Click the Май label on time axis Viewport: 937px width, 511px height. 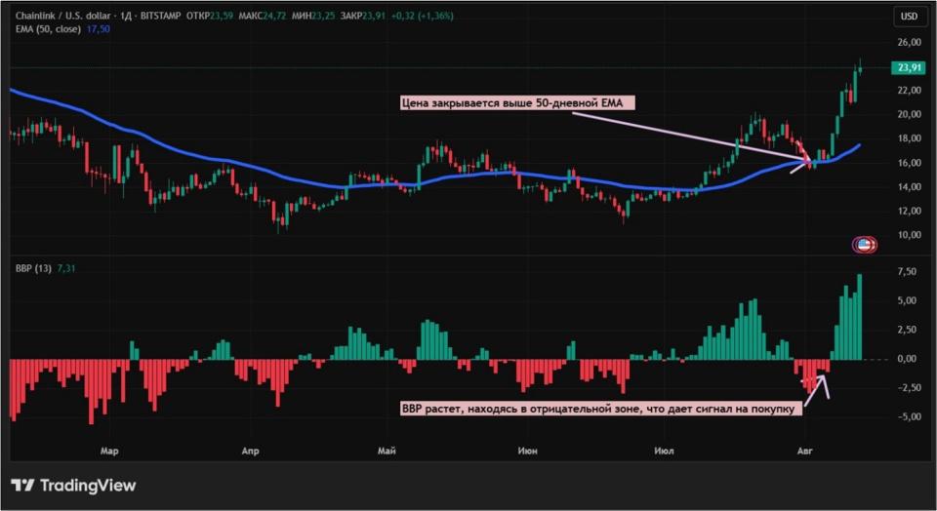(x=387, y=451)
